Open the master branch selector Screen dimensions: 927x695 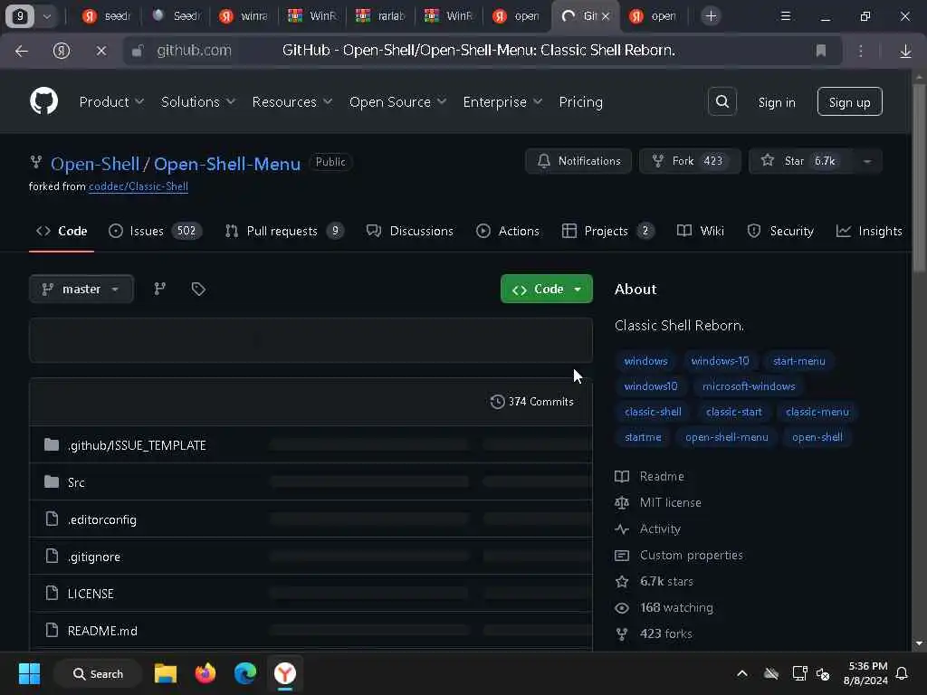click(81, 289)
